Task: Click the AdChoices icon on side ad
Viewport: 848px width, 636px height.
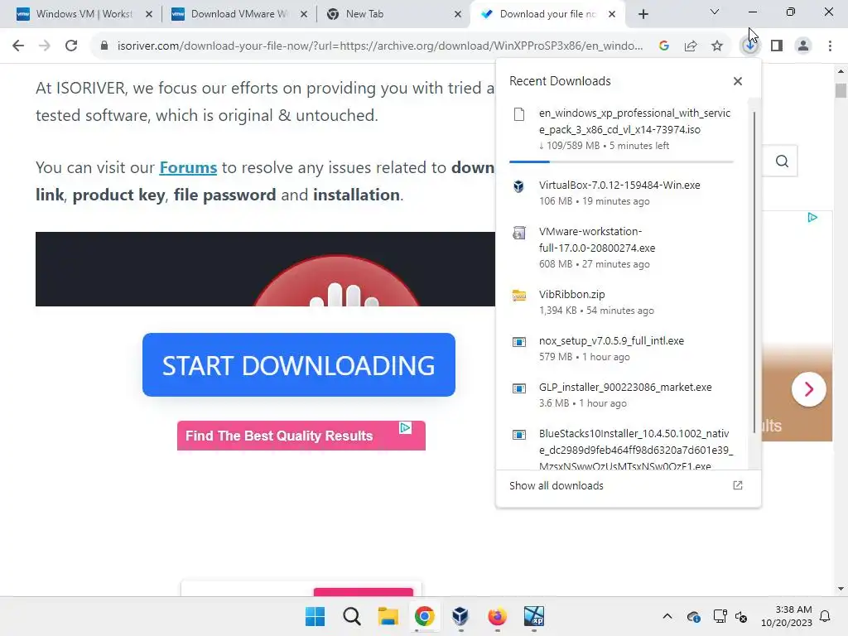Action: 812,218
